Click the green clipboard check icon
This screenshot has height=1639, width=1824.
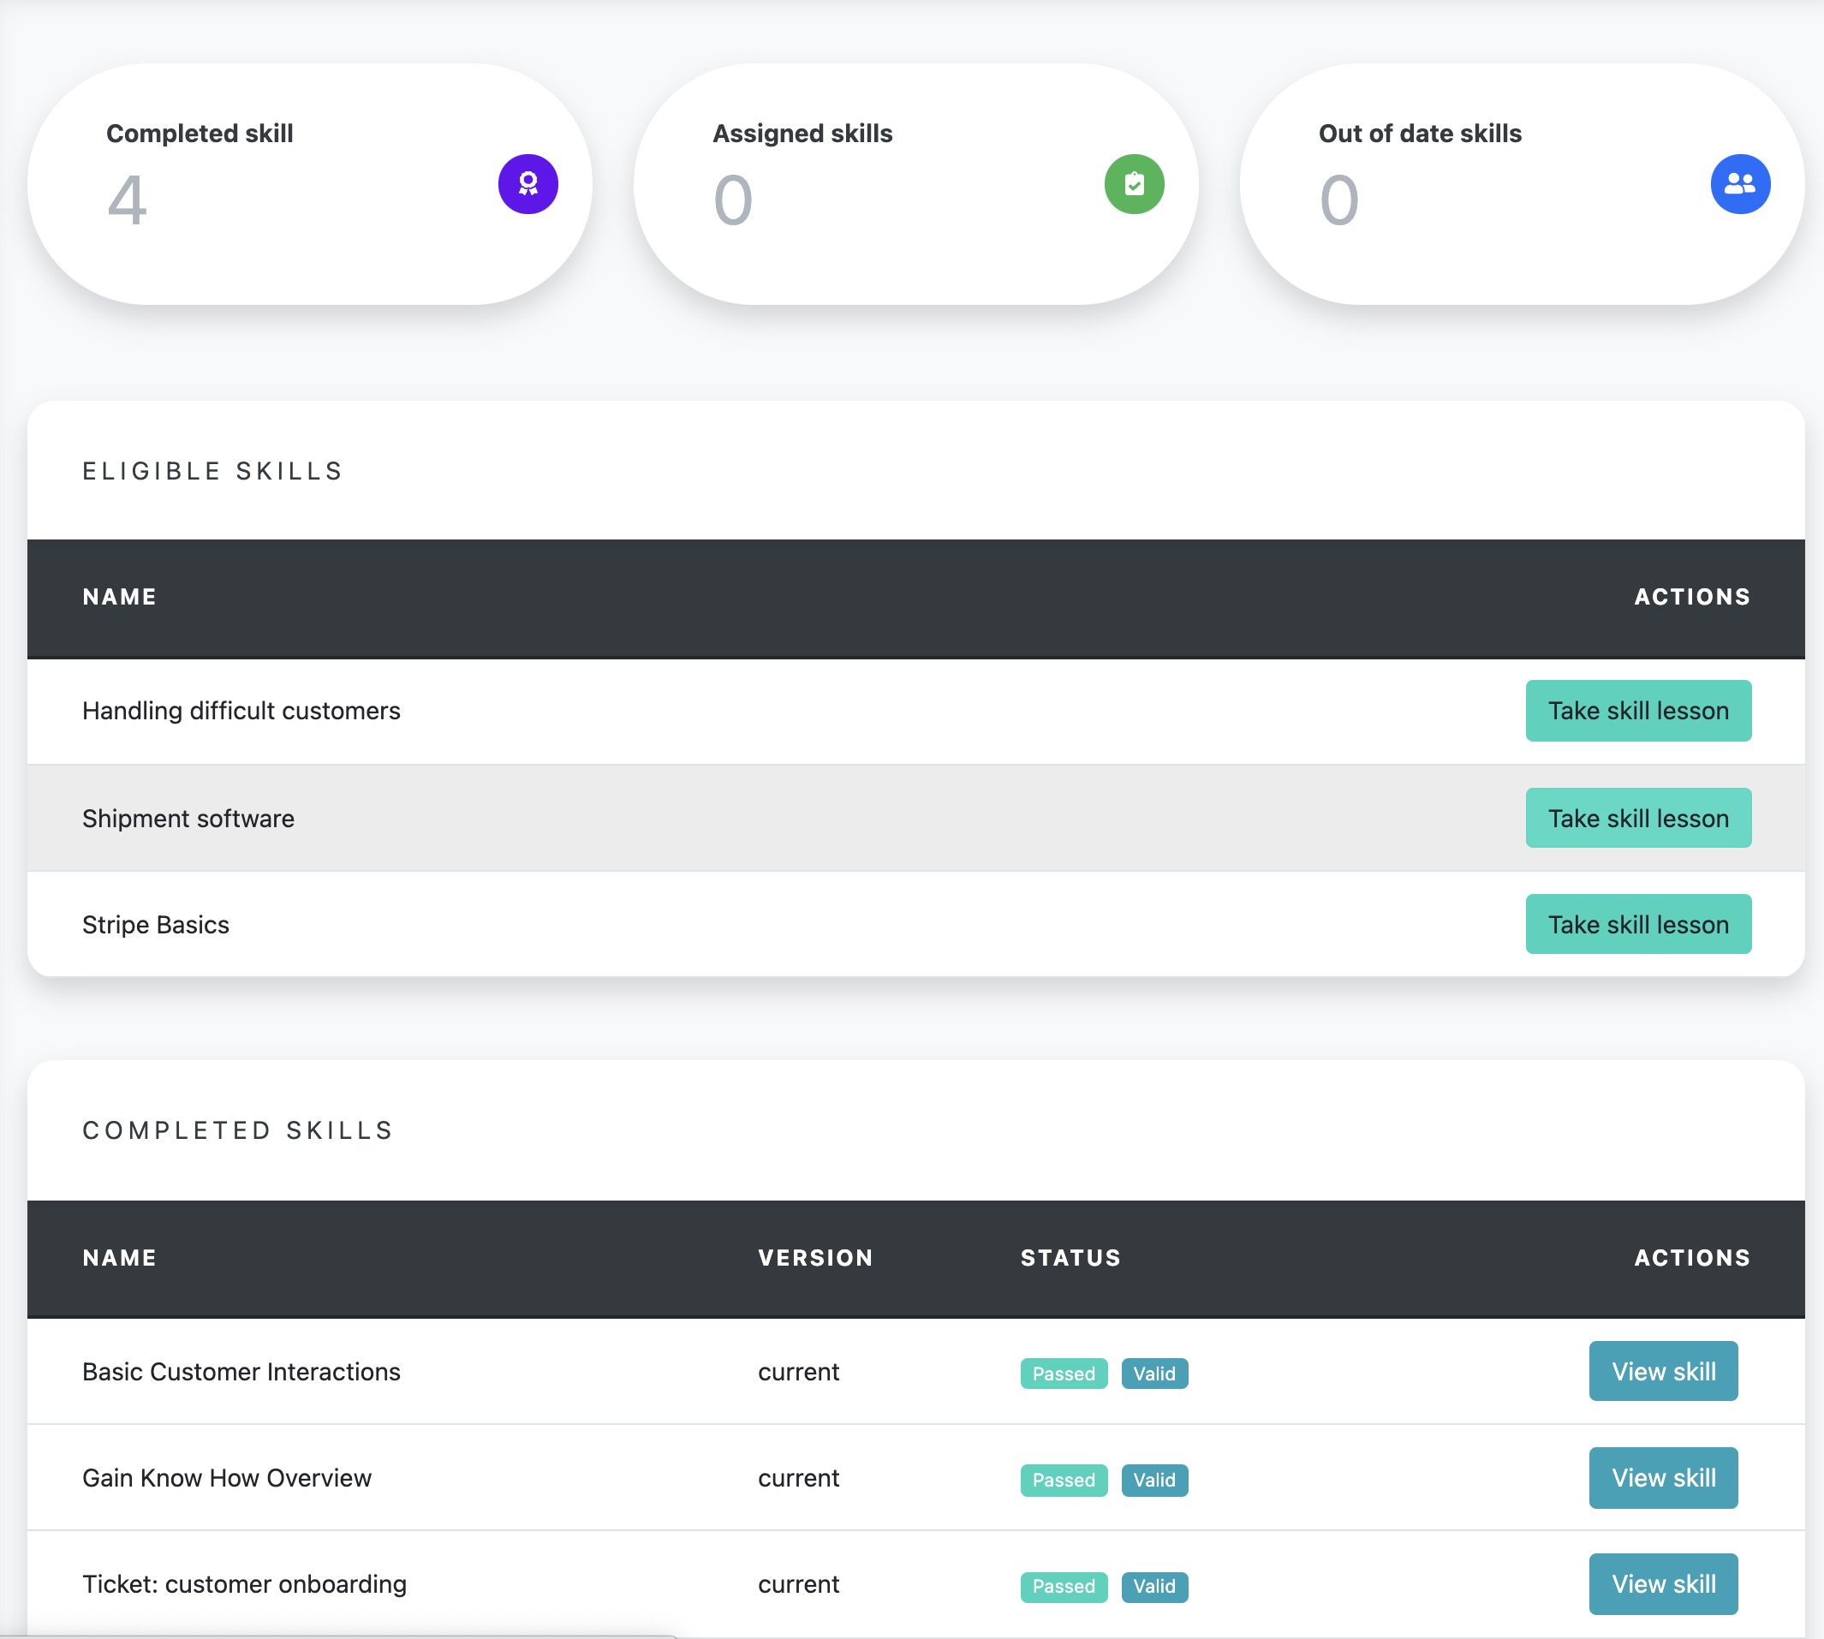1134,184
